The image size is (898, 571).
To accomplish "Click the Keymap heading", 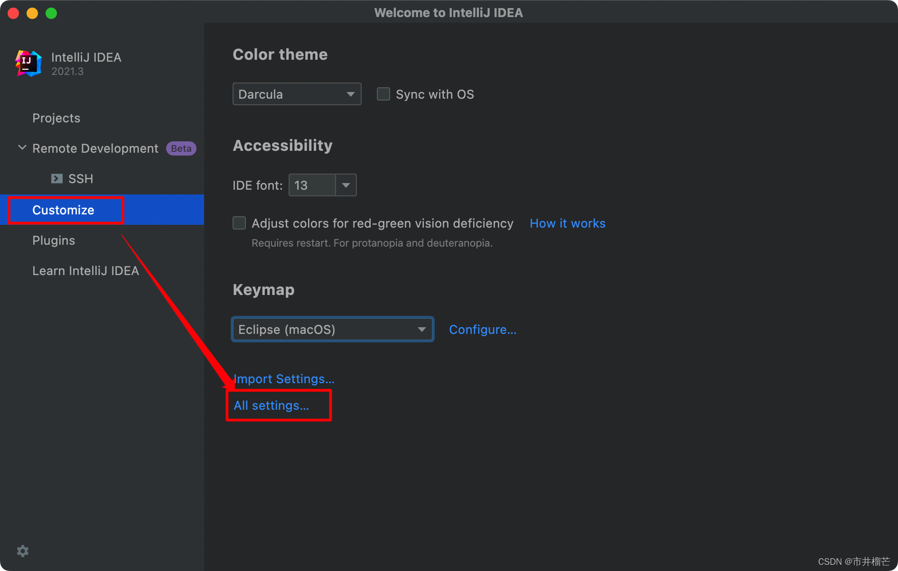I will [263, 290].
